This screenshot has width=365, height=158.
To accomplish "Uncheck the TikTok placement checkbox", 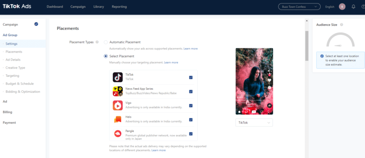I will pos(191,78).
